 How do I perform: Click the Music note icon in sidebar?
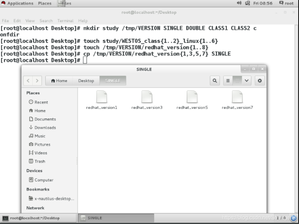pyautogui.click(x=31, y=136)
